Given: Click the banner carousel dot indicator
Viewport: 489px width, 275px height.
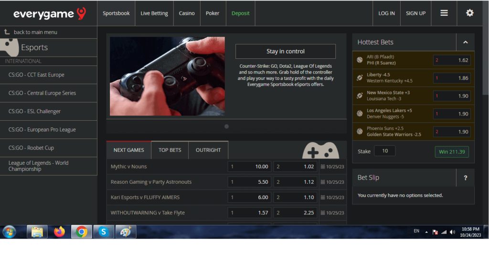Looking at the screenshot, I should (227, 126).
